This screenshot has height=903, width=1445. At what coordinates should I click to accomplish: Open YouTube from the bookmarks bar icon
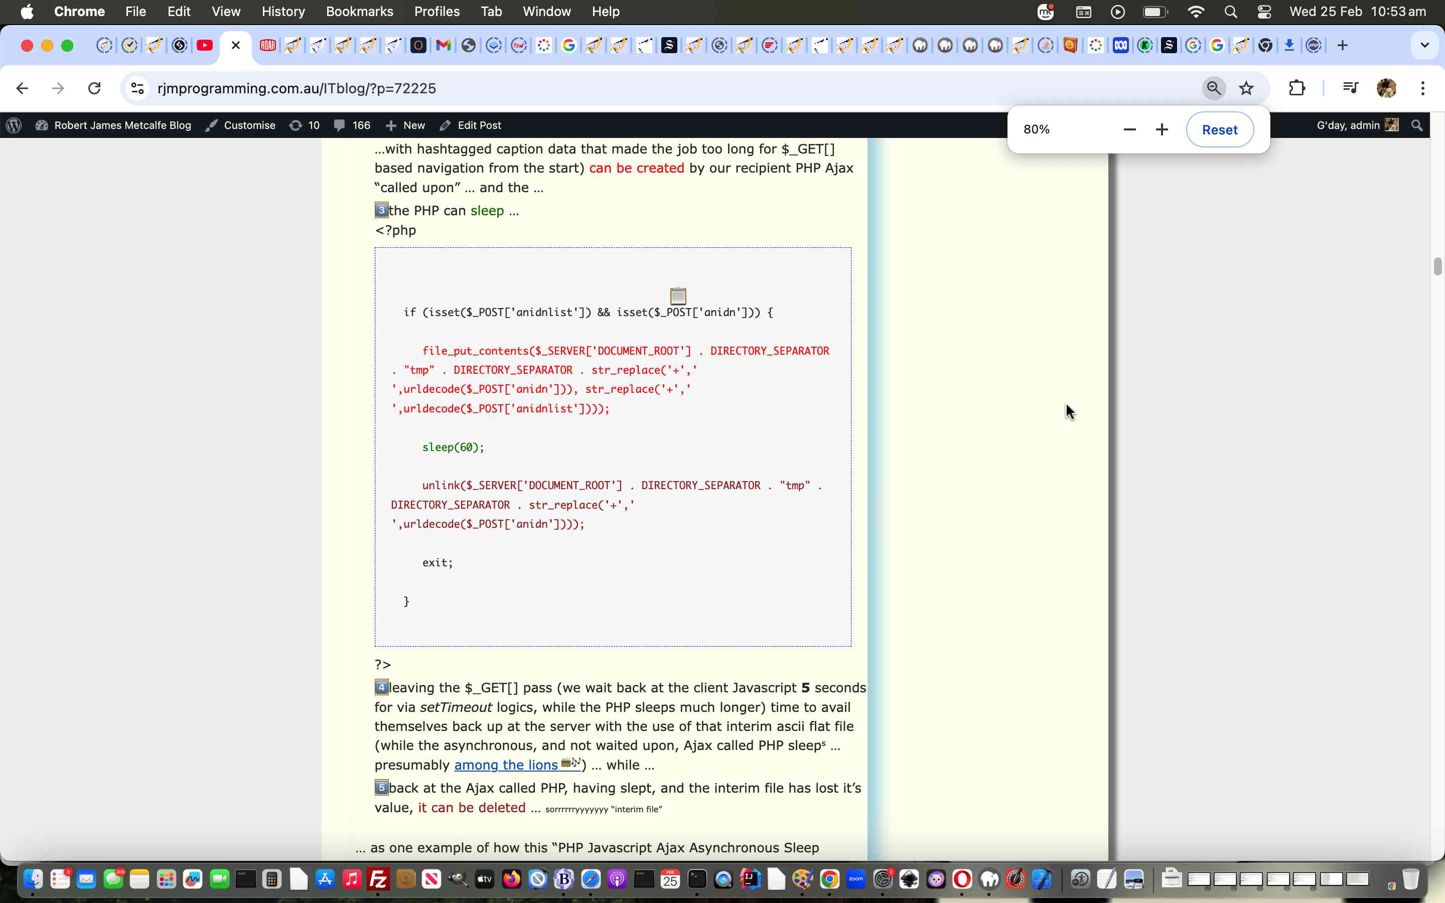205,45
